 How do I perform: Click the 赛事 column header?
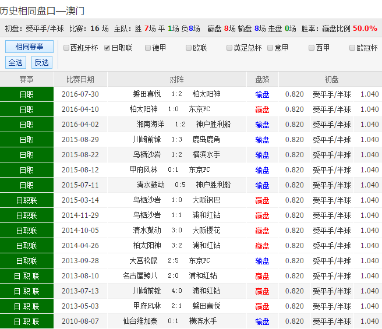click(27, 79)
